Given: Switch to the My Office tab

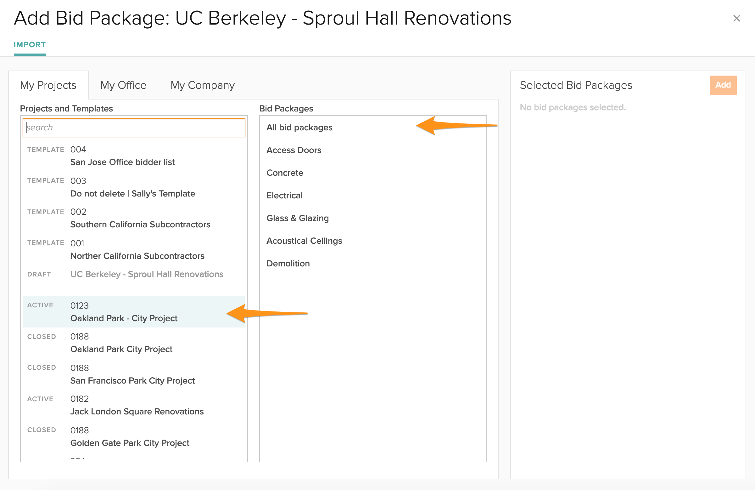Looking at the screenshot, I should [x=123, y=85].
